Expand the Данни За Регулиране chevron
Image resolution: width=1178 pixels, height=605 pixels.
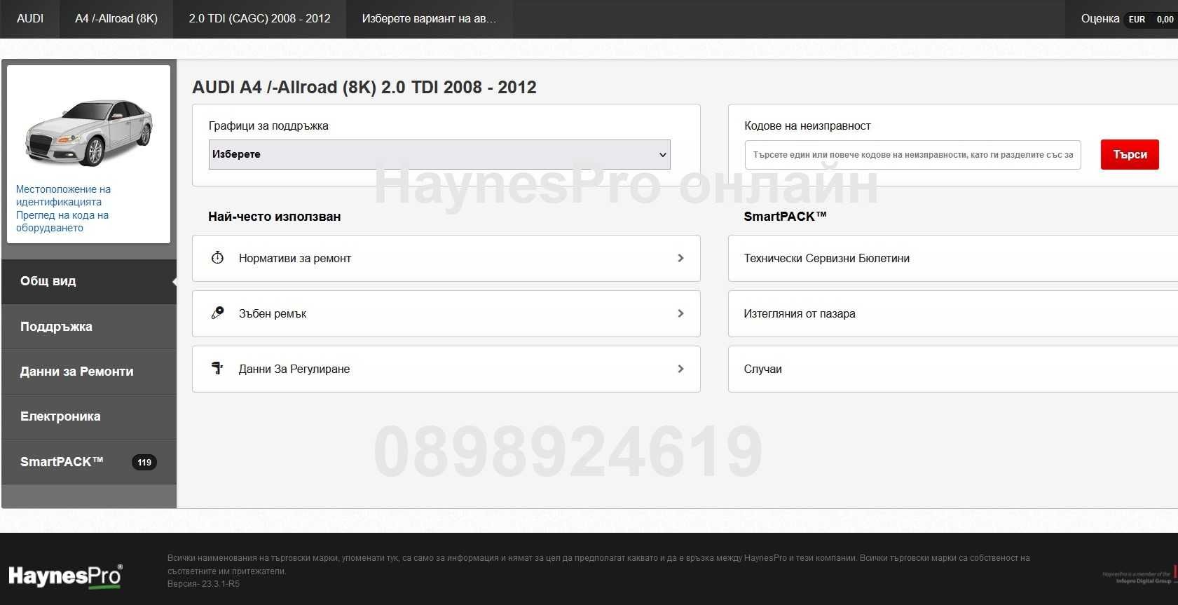(x=680, y=369)
